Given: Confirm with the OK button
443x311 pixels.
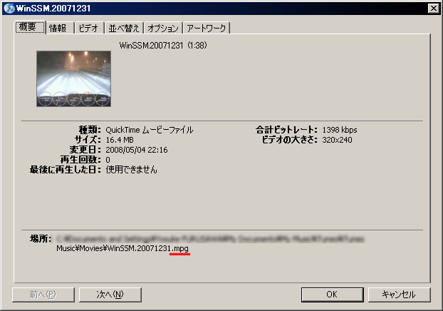Looking at the screenshot, I should pos(332,294).
